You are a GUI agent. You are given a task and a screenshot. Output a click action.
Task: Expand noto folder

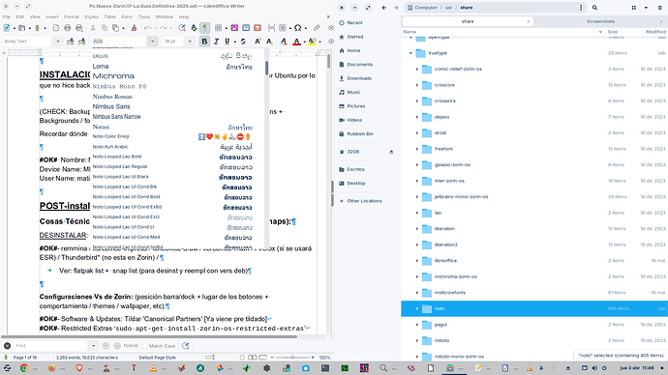coord(417,308)
